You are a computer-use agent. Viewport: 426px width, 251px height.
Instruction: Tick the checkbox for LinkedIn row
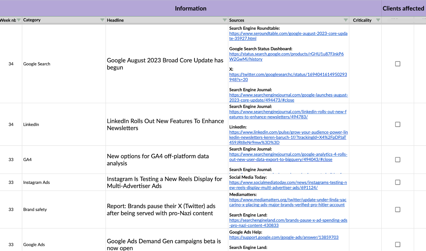pos(398,124)
